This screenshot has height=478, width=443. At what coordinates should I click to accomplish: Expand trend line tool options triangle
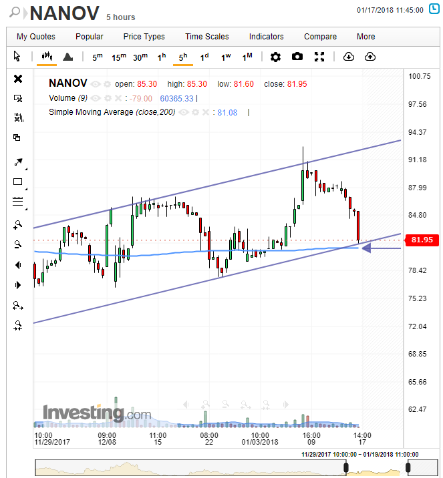pyautogui.click(x=26, y=169)
